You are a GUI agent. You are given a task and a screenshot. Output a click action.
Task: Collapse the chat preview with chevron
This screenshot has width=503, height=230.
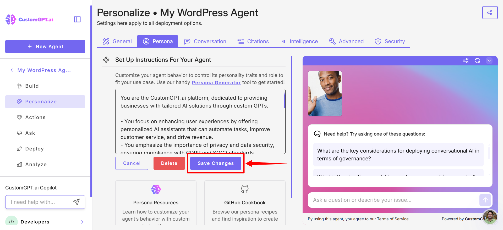tap(489, 61)
